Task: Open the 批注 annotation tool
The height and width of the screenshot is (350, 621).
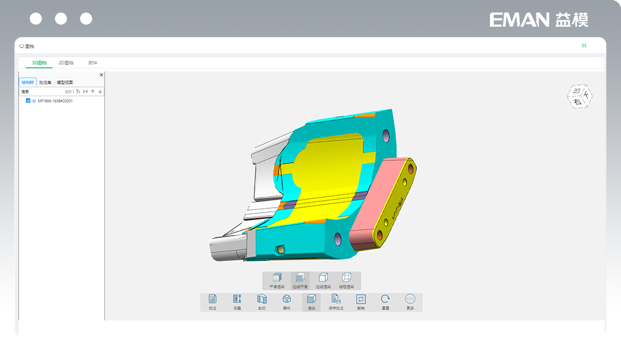Action: [x=212, y=302]
